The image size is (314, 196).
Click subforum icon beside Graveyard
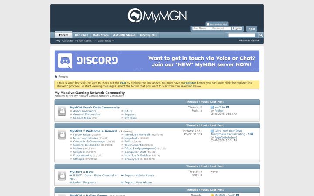[x=123, y=159]
